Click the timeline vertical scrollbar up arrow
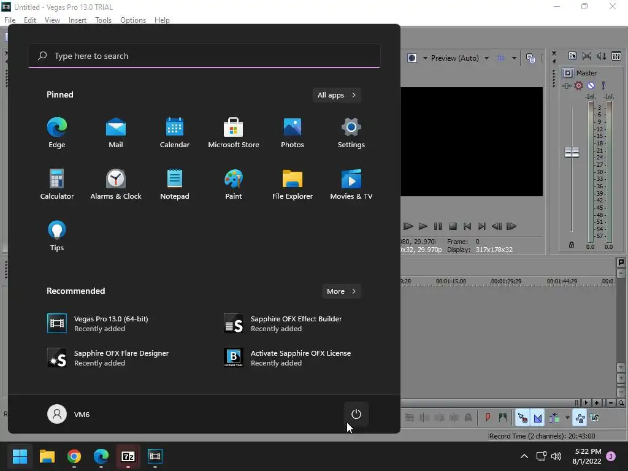 tap(621, 274)
